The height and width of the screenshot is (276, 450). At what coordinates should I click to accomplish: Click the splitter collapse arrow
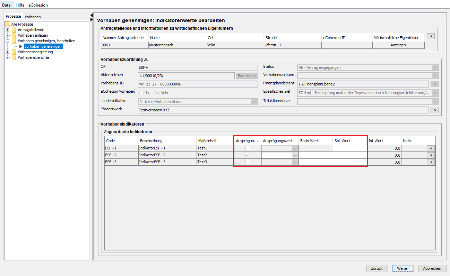(92, 15)
